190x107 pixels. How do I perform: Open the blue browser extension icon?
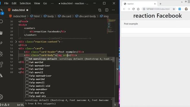click(x=180, y=9)
